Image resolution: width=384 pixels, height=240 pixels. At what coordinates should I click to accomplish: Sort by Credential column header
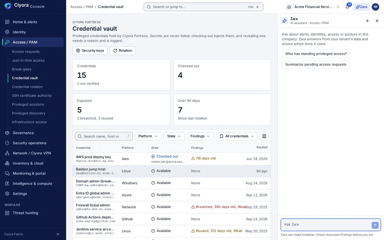83,148
